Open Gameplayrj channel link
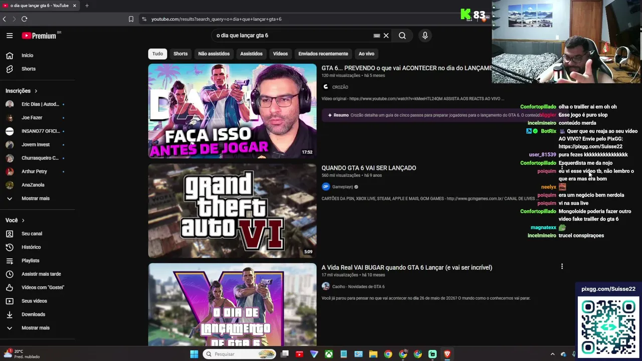Screen dimensions: 642x361 pyautogui.click(x=343, y=187)
